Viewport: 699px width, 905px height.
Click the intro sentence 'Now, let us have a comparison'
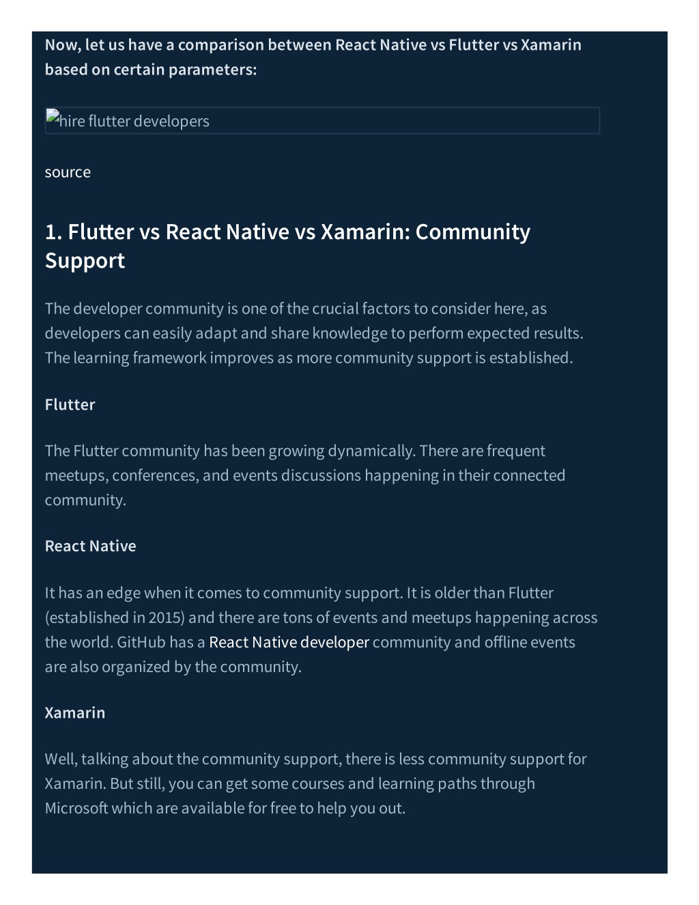pyautogui.click(x=313, y=45)
